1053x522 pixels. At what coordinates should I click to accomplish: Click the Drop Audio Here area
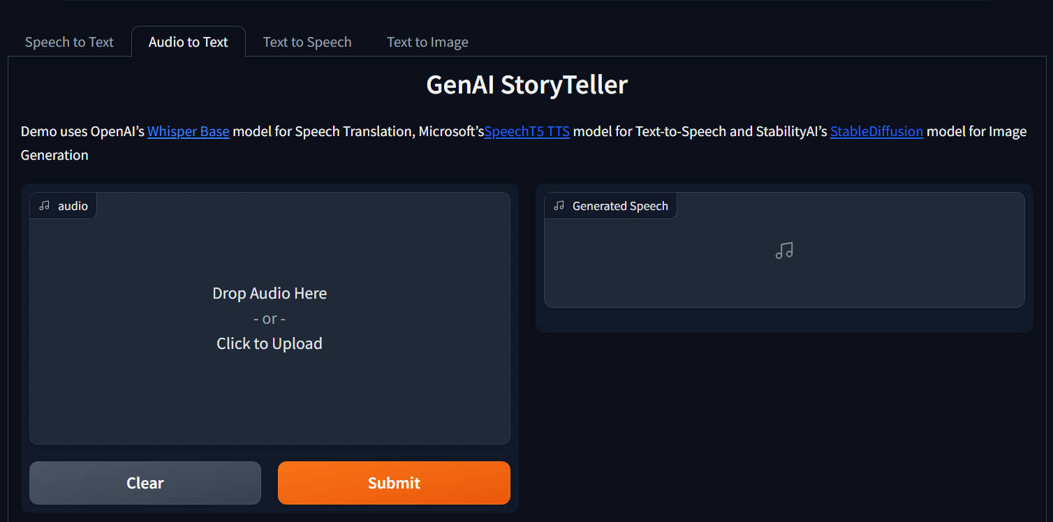point(270,293)
